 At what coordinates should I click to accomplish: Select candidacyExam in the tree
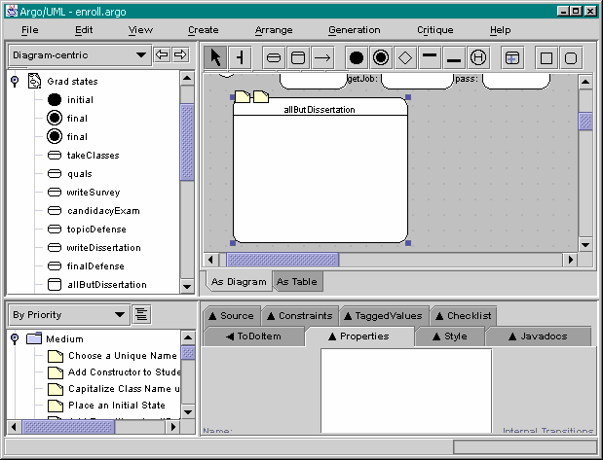pos(94,210)
